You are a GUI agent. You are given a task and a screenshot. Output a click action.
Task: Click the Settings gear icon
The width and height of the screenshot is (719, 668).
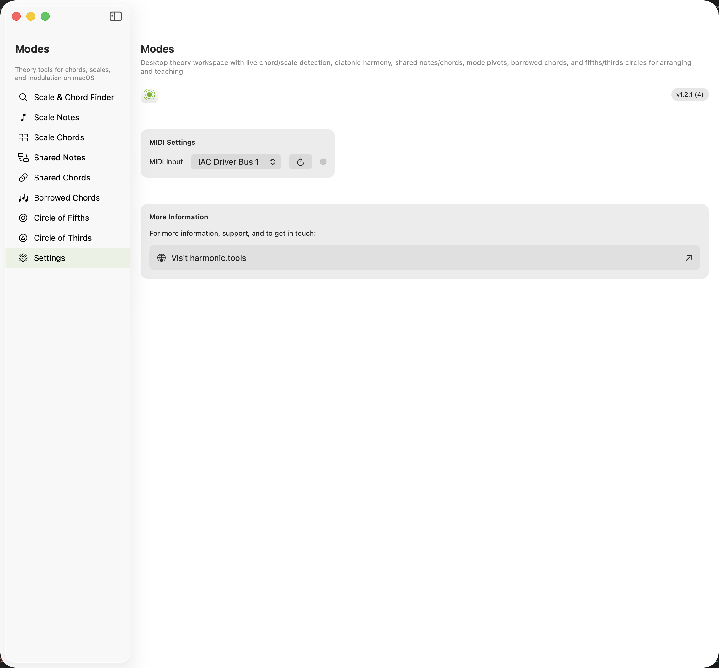(x=23, y=258)
